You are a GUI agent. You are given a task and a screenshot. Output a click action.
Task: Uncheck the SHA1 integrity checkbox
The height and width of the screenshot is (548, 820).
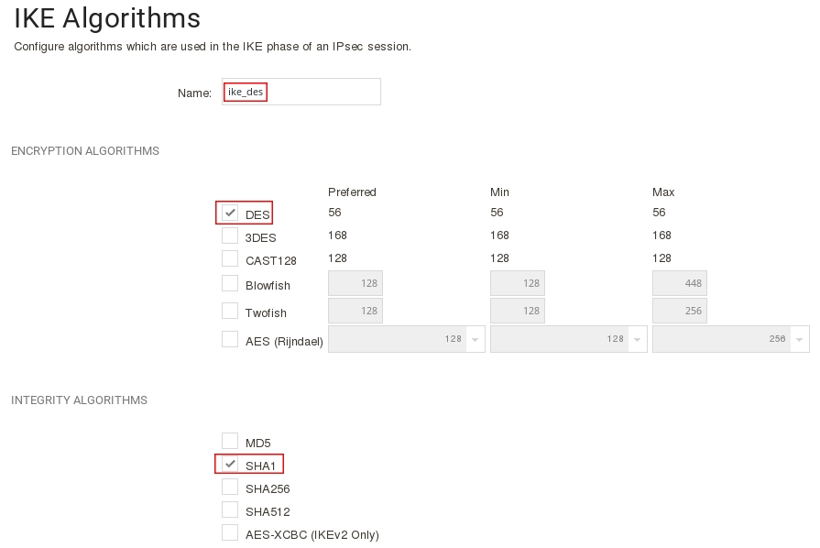pos(230,464)
